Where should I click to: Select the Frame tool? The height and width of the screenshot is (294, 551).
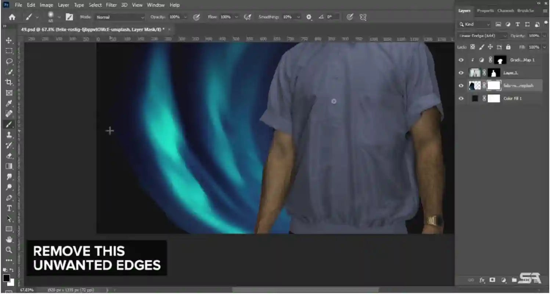click(x=9, y=93)
